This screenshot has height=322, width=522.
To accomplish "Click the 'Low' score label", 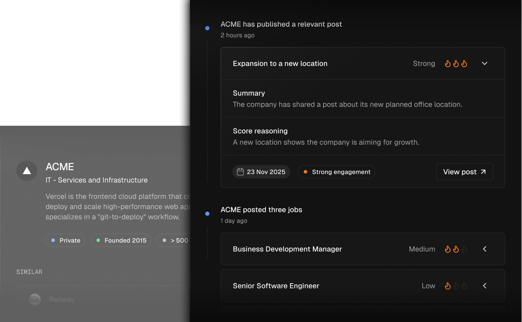I will tap(429, 286).
